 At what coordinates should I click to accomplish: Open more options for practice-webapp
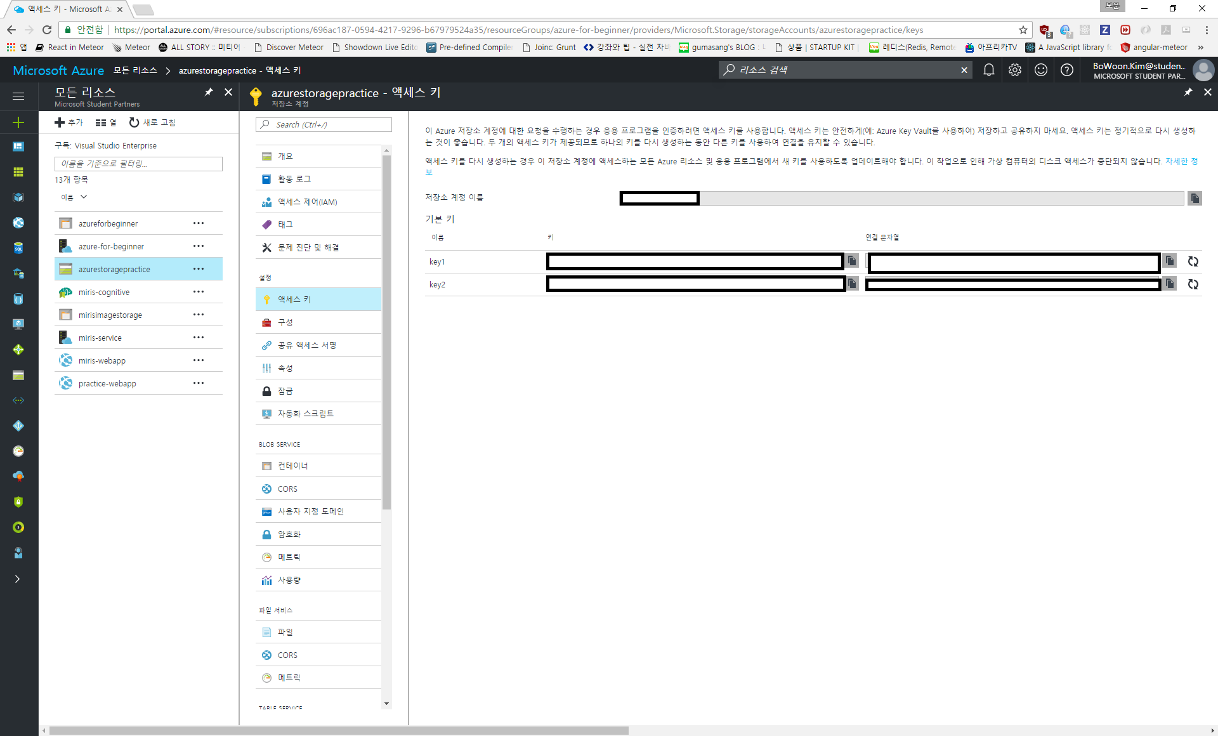pos(199,383)
